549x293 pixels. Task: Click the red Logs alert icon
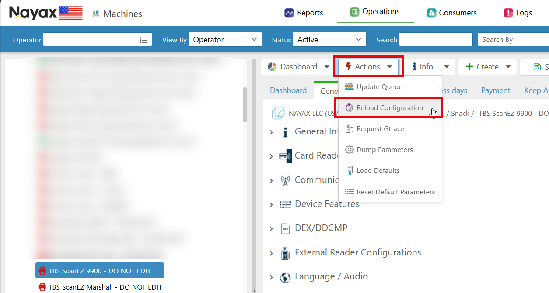(x=508, y=13)
